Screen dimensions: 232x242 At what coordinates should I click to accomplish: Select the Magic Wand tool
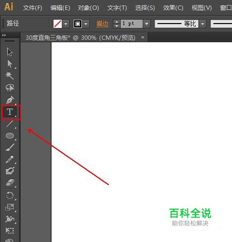(x=10, y=76)
